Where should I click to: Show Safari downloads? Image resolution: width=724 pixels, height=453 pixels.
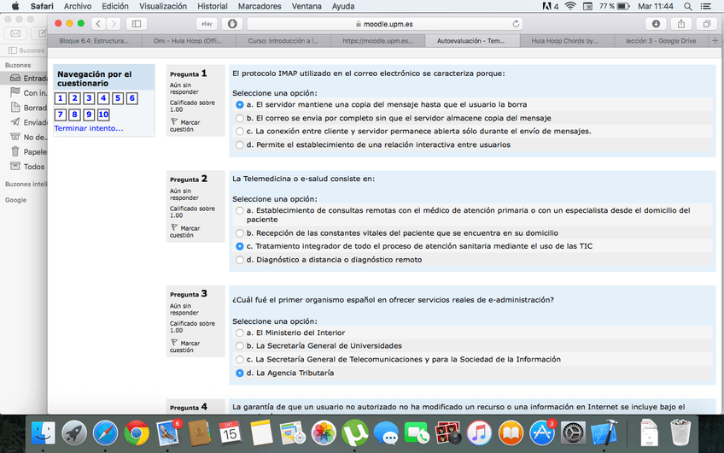pyautogui.click(x=656, y=24)
